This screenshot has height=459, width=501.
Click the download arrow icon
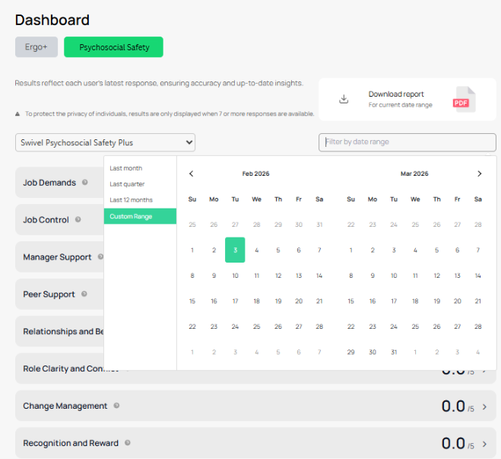click(344, 99)
